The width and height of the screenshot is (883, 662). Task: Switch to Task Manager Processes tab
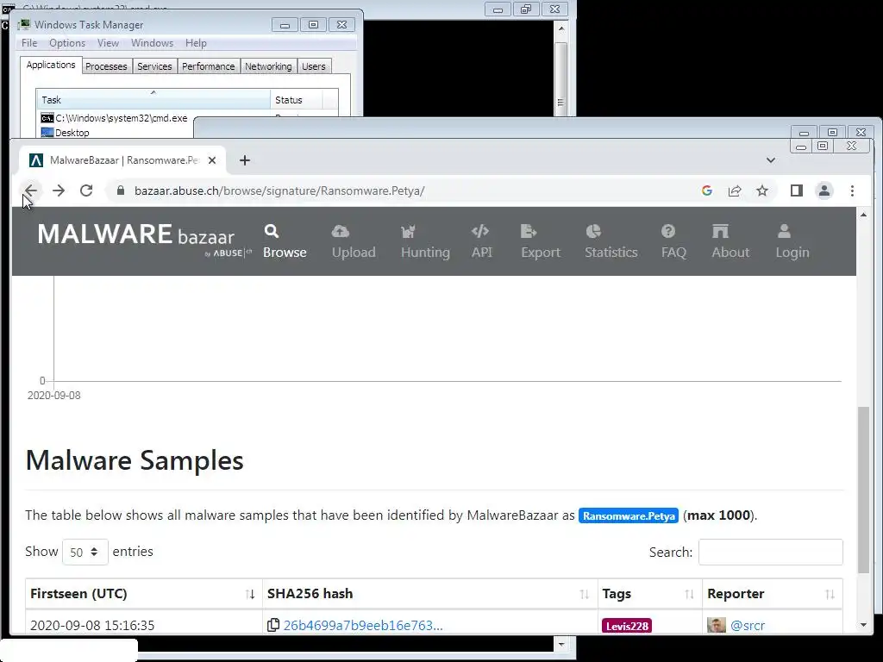click(x=106, y=66)
